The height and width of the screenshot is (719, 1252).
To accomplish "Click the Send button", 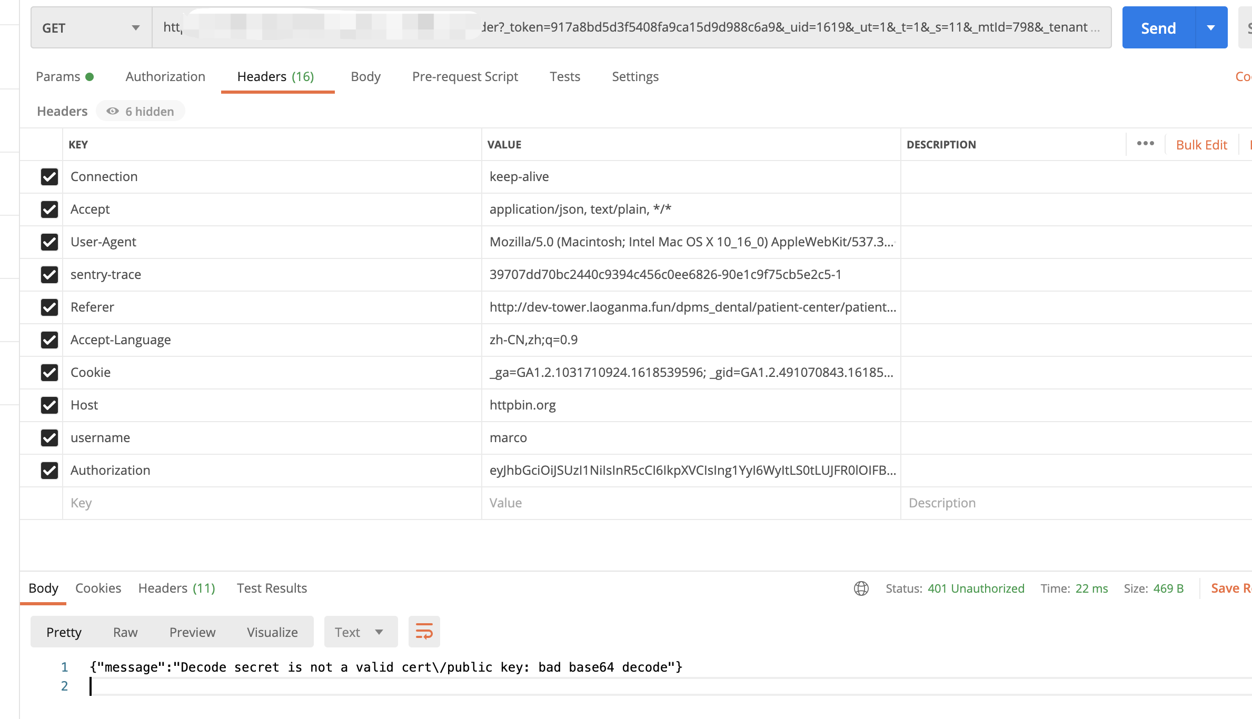I will click(1158, 27).
